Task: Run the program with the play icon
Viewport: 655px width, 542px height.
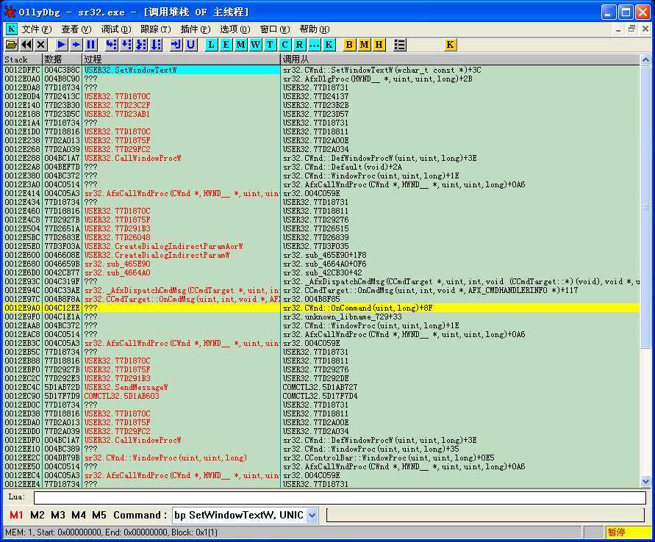Action: pos(62,44)
